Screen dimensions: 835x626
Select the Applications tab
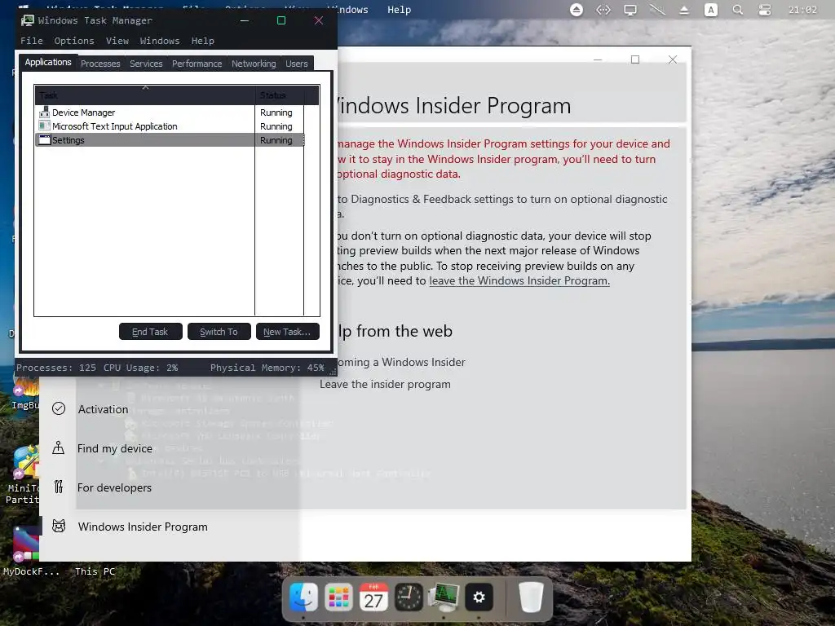point(48,62)
